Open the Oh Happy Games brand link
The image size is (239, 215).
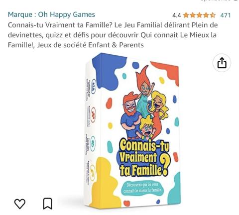click(51, 14)
